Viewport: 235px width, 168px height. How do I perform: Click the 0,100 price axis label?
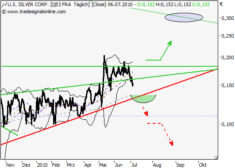227,124
